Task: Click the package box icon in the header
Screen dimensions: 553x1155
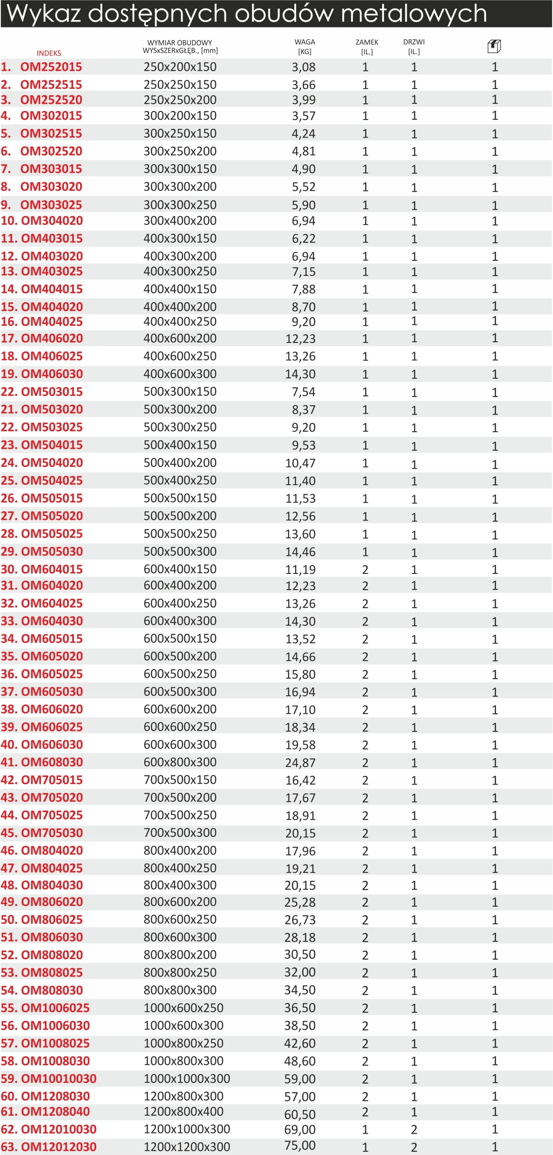Action: [x=494, y=46]
